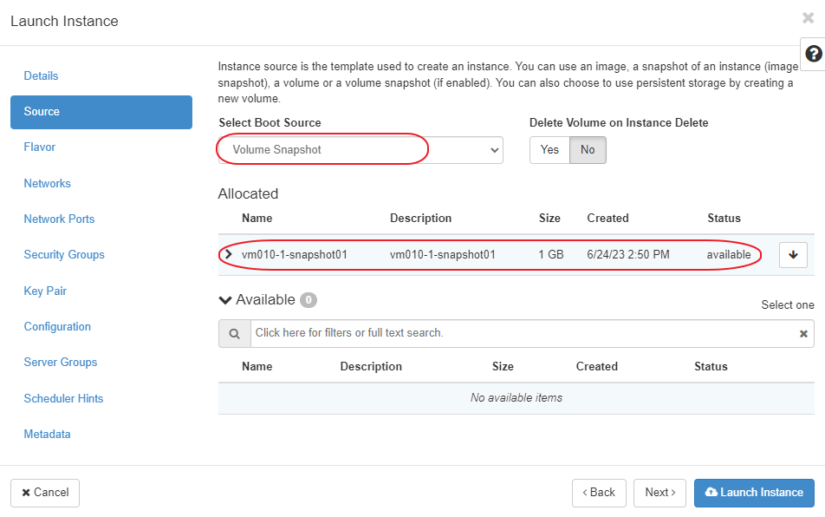This screenshot has height=517, width=825.
Task: Click the Back button
Action: [599, 493]
